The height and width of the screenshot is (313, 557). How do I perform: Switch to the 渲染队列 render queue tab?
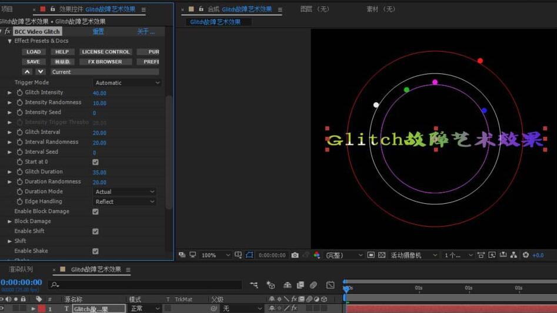(x=21, y=270)
